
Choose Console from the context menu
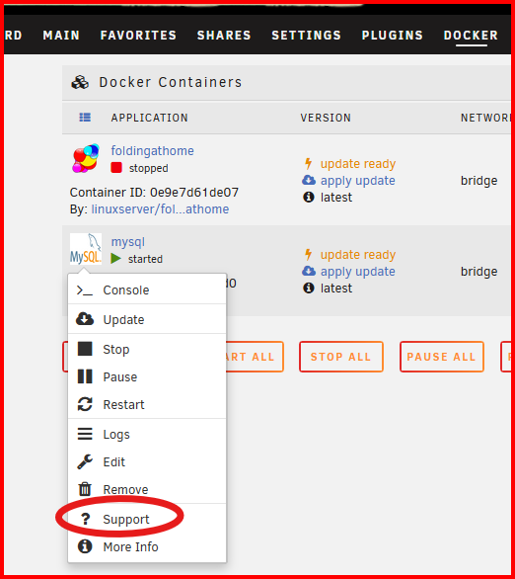(x=147, y=289)
